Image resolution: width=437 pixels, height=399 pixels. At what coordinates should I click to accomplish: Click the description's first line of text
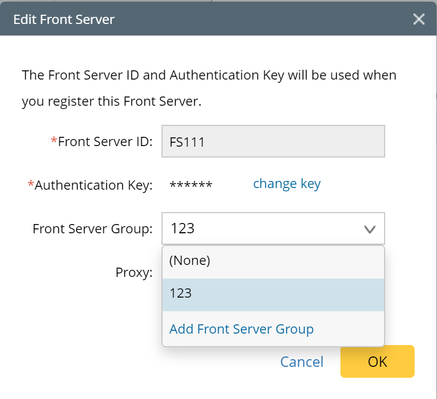click(209, 75)
